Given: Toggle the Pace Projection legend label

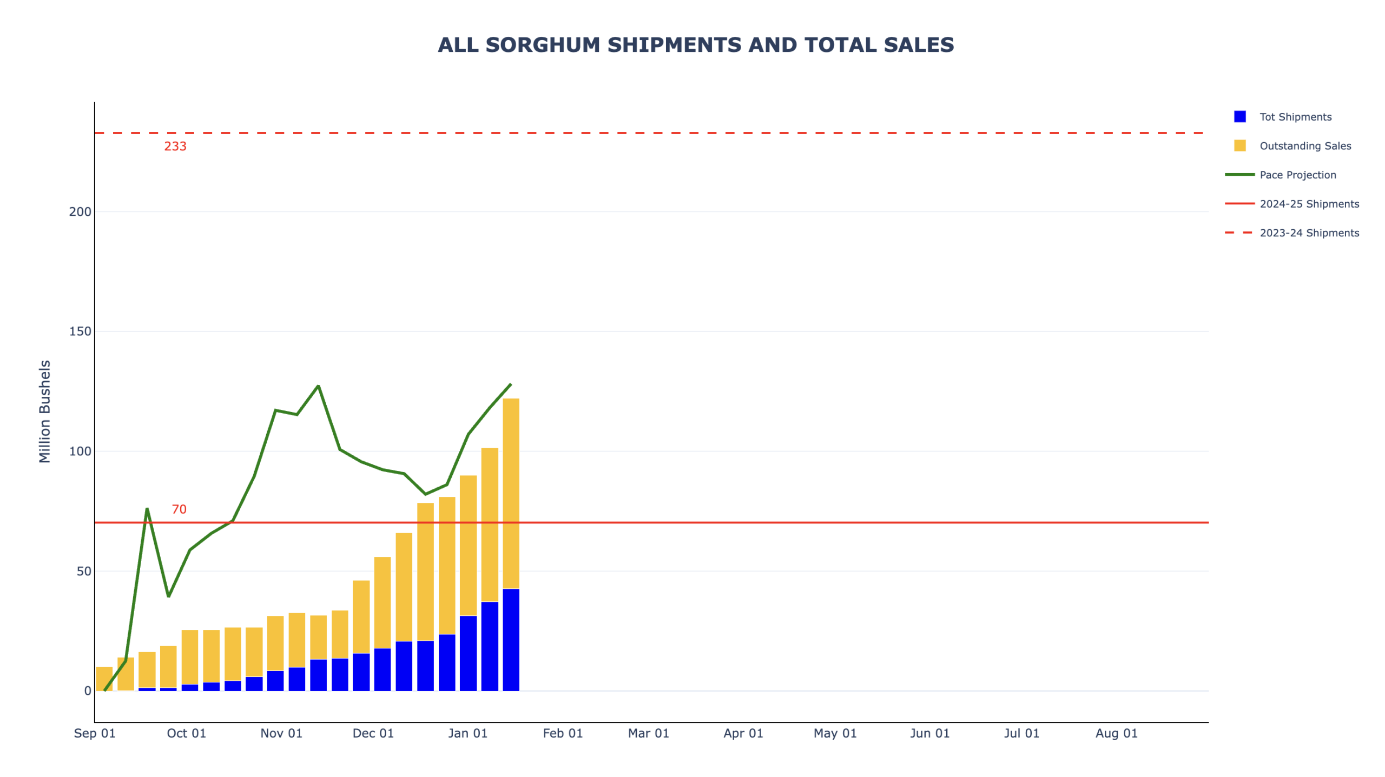Looking at the screenshot, I should 1297,175.
